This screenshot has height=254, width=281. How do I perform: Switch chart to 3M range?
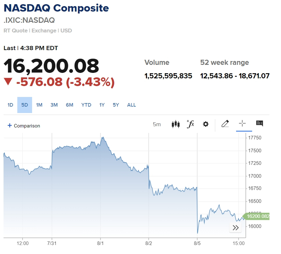click(54, 105)
